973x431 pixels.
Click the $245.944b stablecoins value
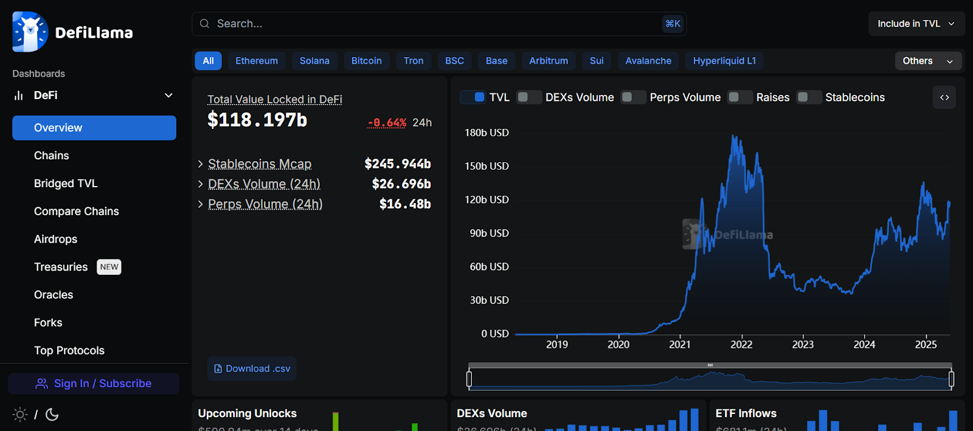pos(398,164)
